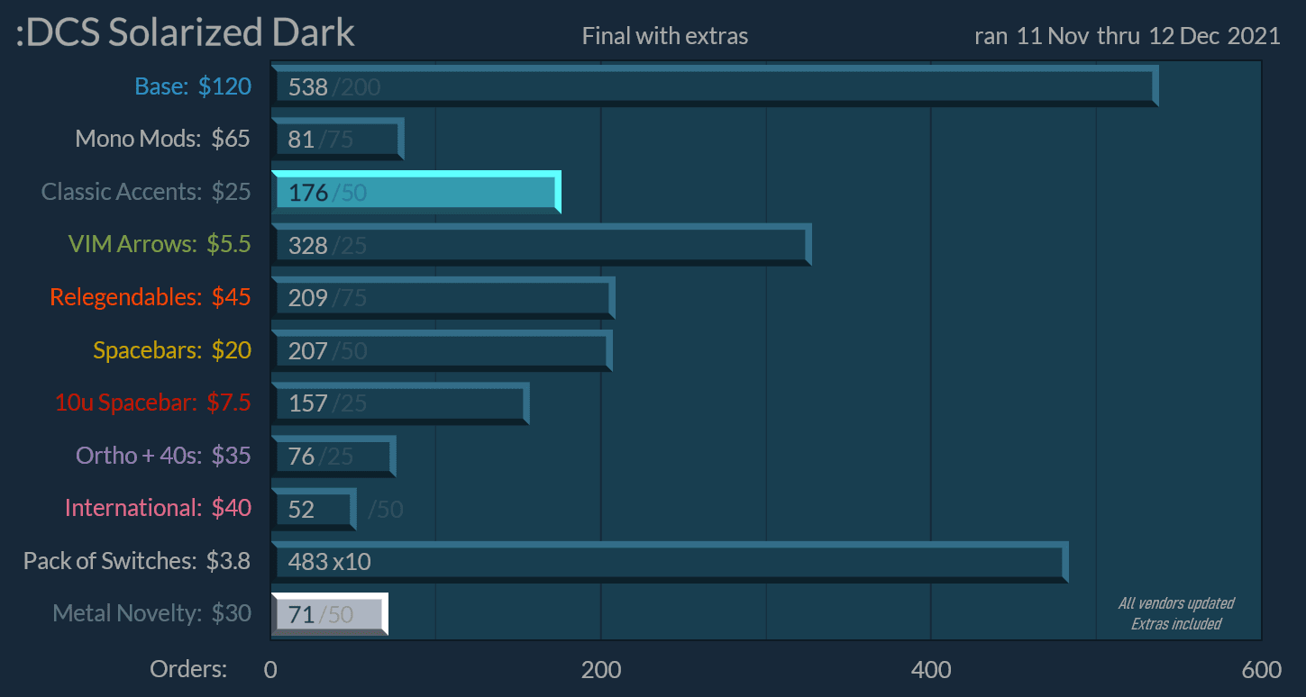Viewport: 1306px width, 697px height.
Task: Click the 'Final with extras' subtitle
Action: click(664, 36)
